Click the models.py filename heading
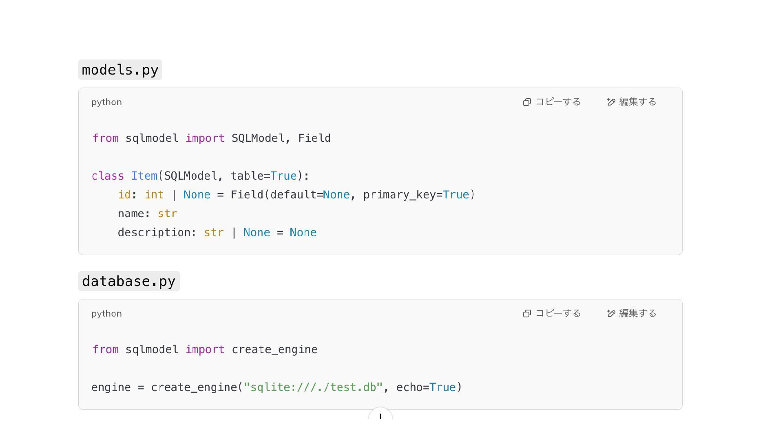Image resolution: width=783 pixels, height=440 pixels. pyautogui.click(x=120, y=70)
